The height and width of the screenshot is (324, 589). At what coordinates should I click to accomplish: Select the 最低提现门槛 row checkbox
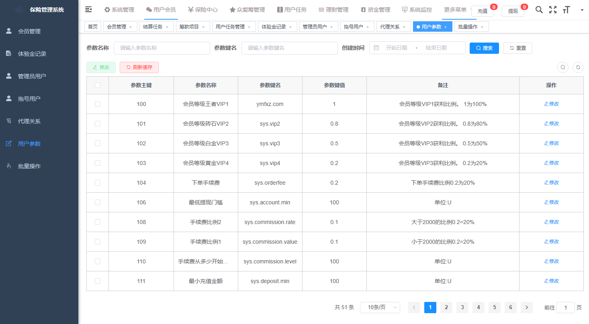click(98, 202)
